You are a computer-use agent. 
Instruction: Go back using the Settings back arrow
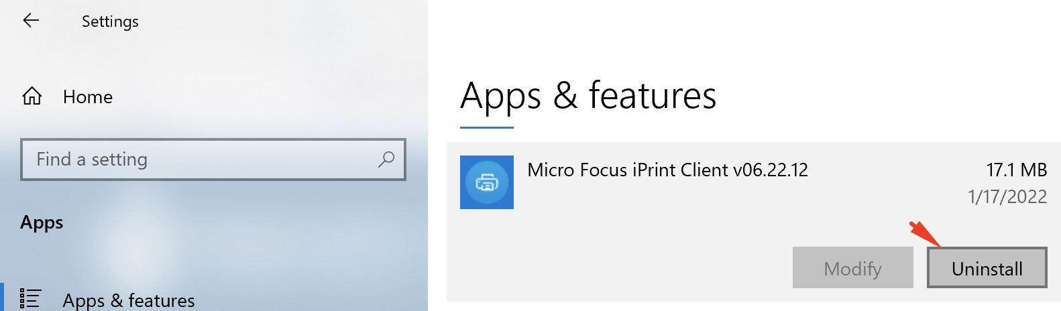(x=31, y=21)
